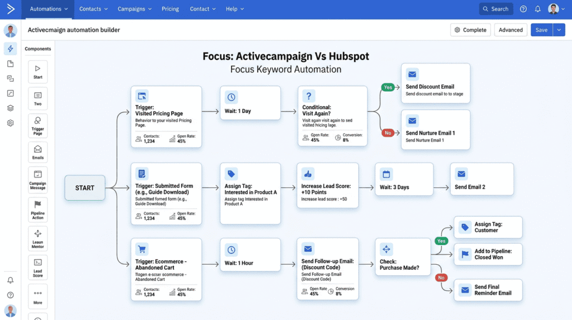
Task: Select the Send Email 2 node
Action: point(482,179)
